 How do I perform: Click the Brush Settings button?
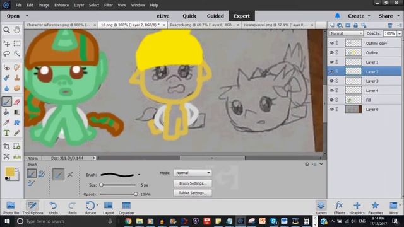(x=193, y=183)
